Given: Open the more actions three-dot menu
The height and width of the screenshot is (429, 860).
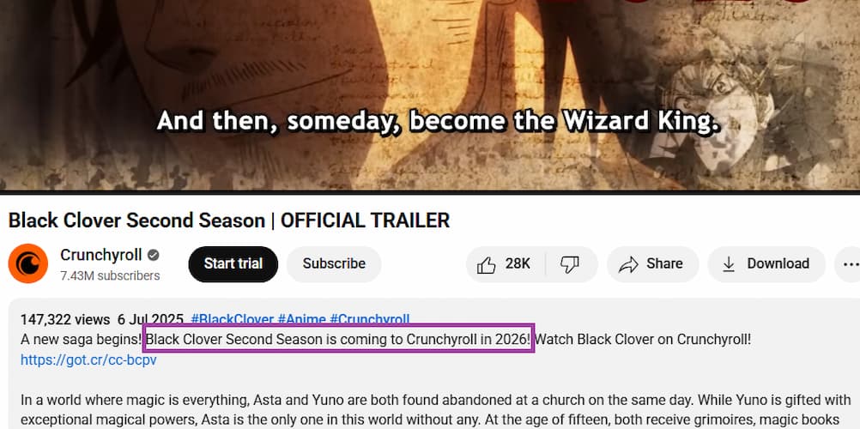Looking at the screenshot, I should click(848, 264).
